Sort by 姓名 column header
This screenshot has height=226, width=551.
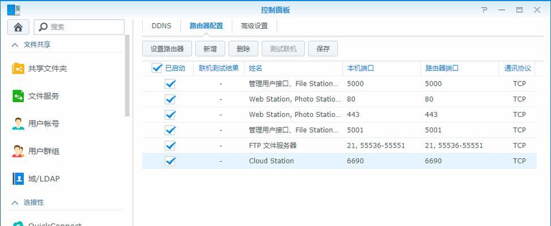293,68
